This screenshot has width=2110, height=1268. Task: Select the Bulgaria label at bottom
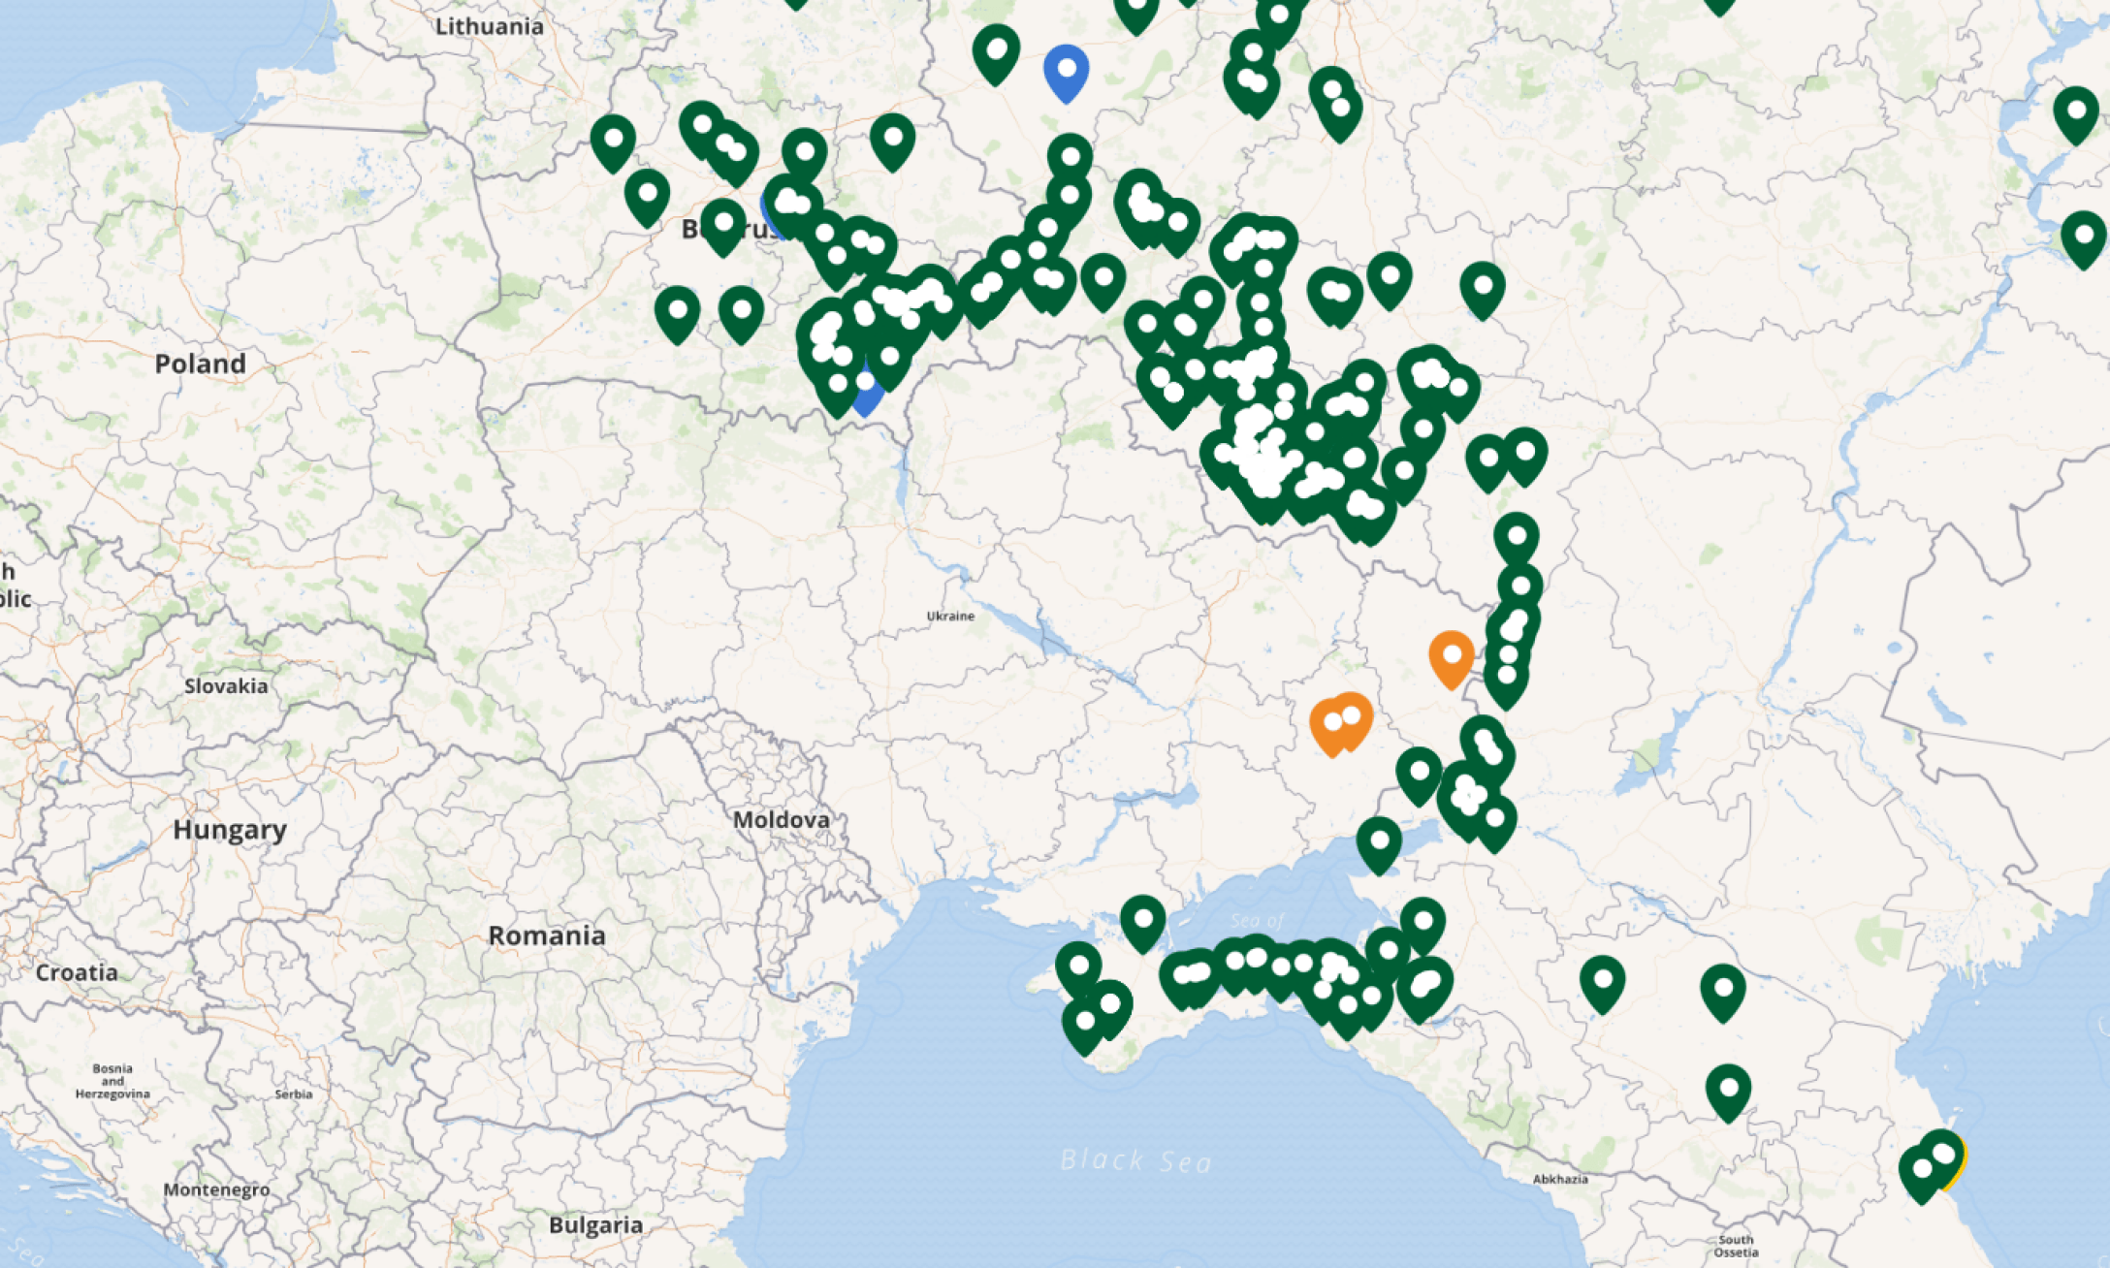[x=595, y=1225]
